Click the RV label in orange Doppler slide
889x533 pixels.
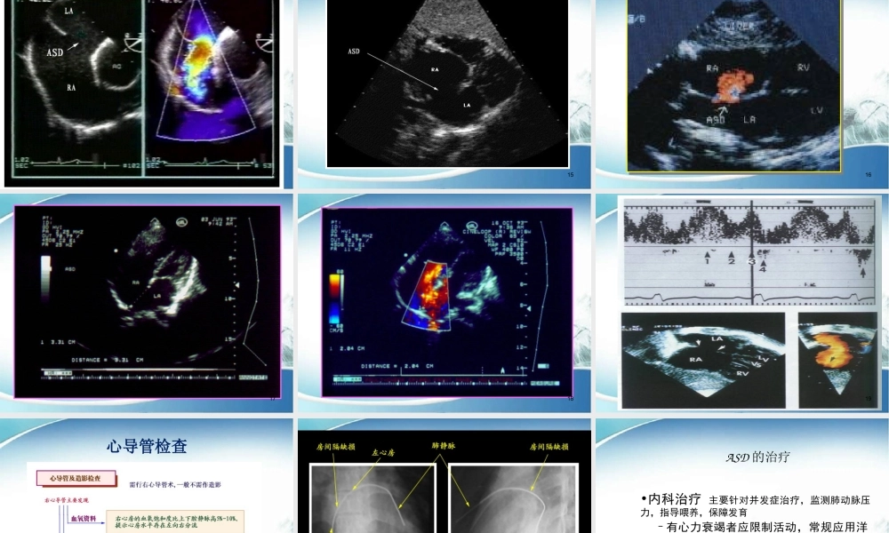[x=804, y=68]
